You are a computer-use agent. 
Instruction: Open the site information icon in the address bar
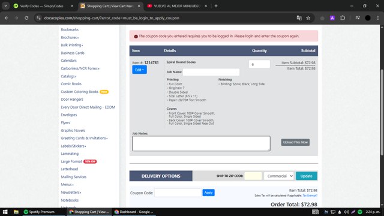38,18
